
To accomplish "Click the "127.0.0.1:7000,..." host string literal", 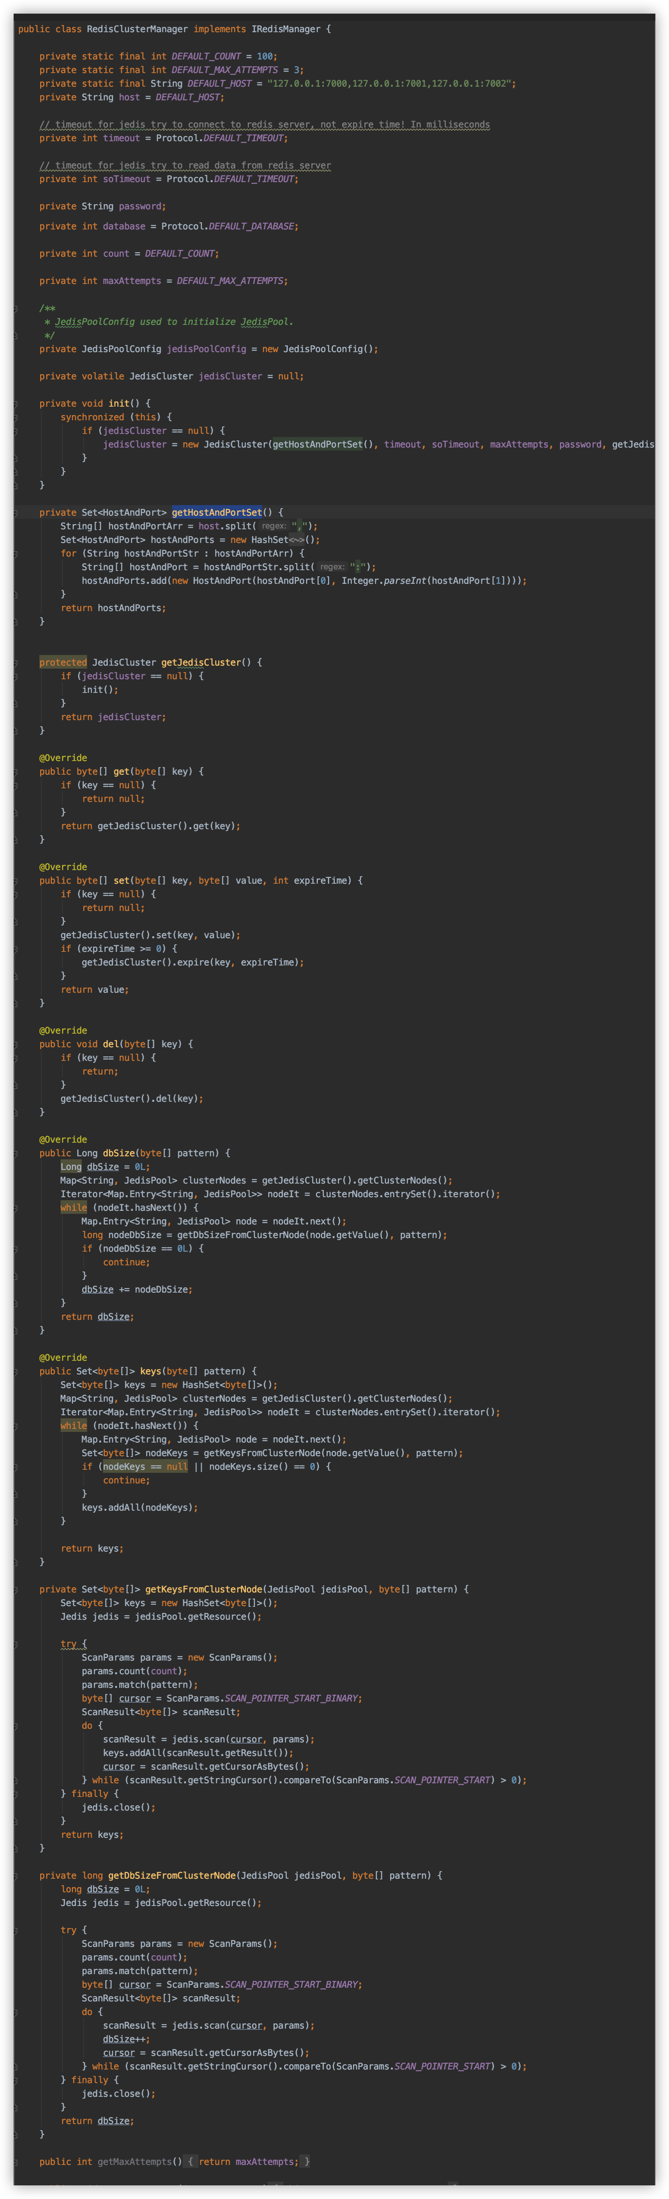I will [389, 84].
